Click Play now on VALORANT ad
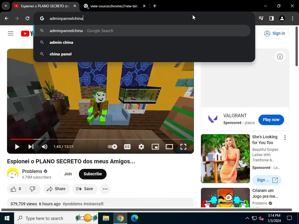 pos(271,120)
